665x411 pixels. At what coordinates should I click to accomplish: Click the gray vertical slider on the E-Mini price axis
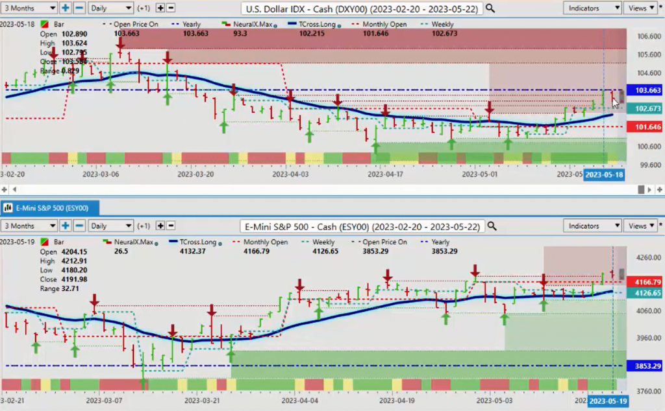coord(621,274)
